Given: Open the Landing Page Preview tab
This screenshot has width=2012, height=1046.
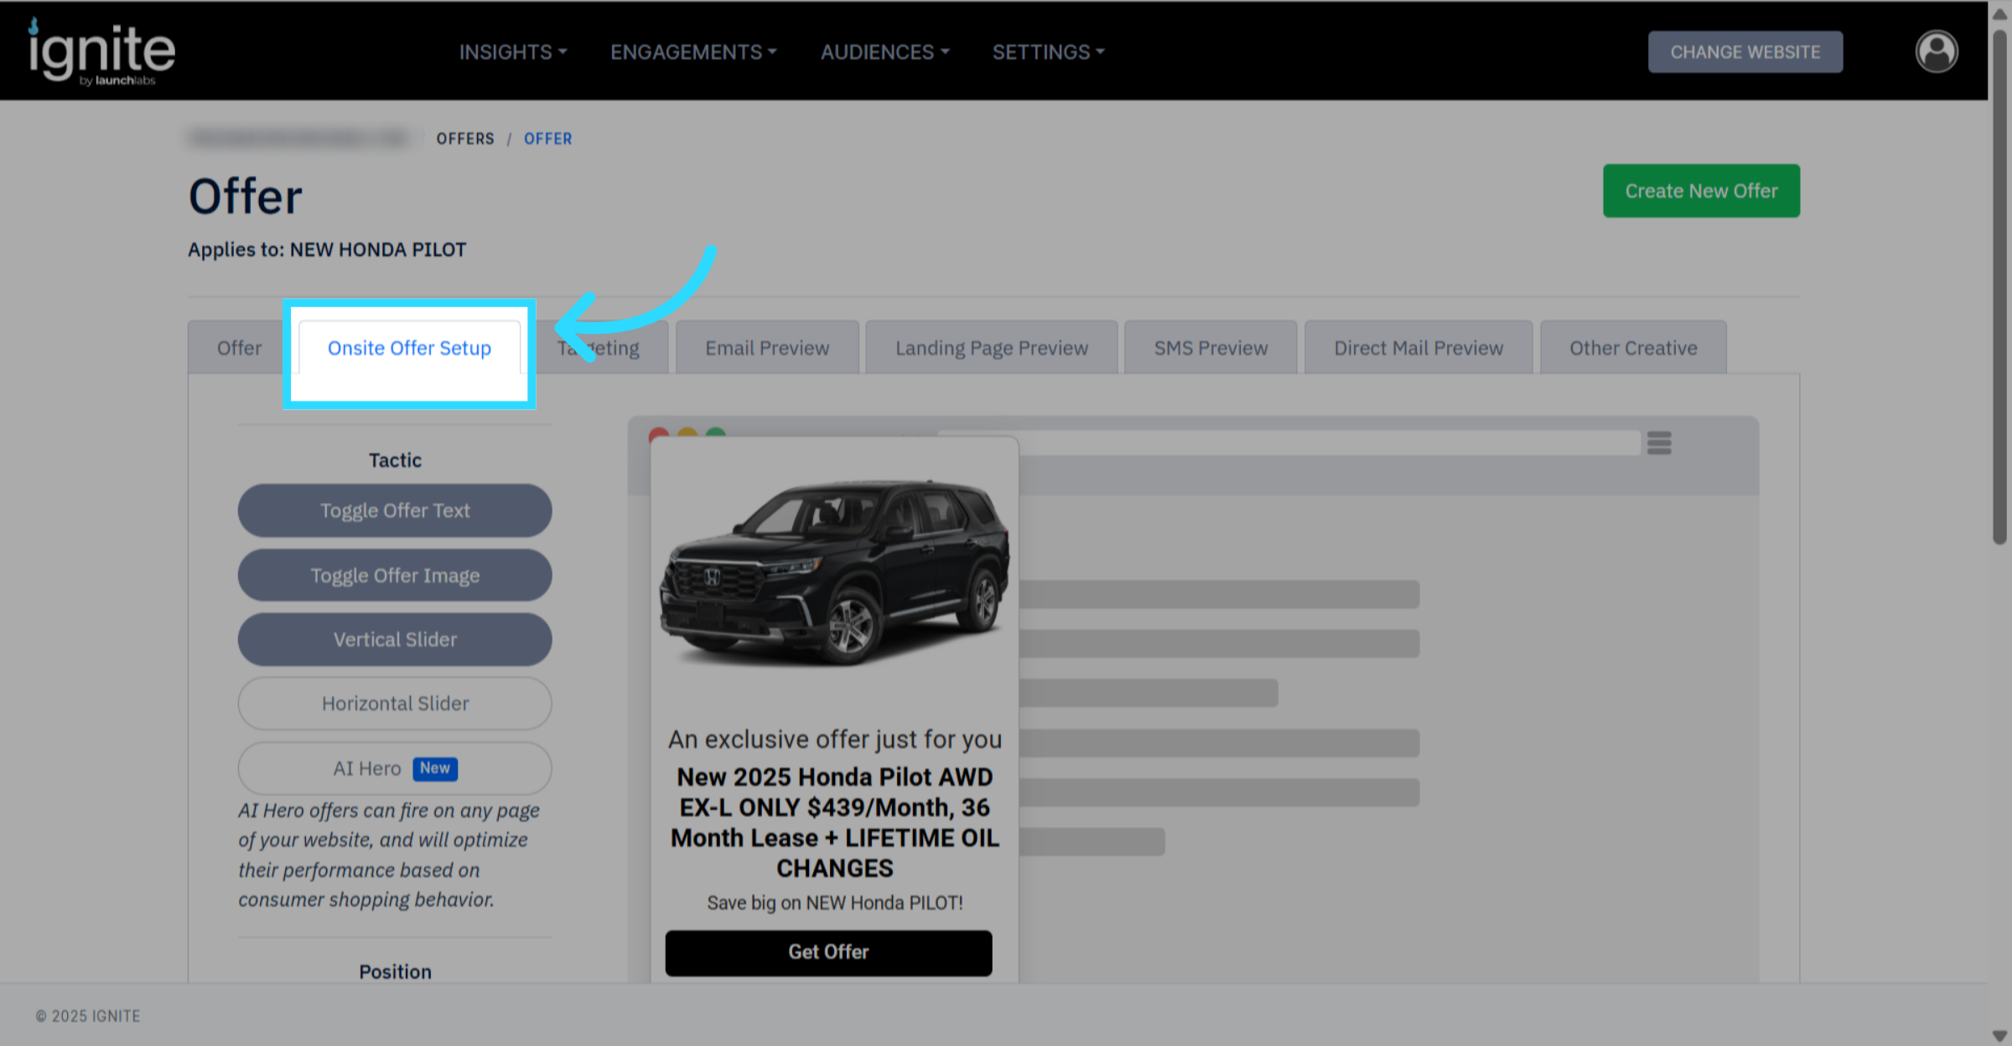Looking at the screenshot, I should [x=991, y=348].
